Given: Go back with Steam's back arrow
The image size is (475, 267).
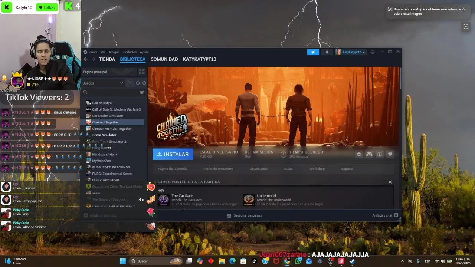Looking at the screenshot, I should click(x=85, y=59).
